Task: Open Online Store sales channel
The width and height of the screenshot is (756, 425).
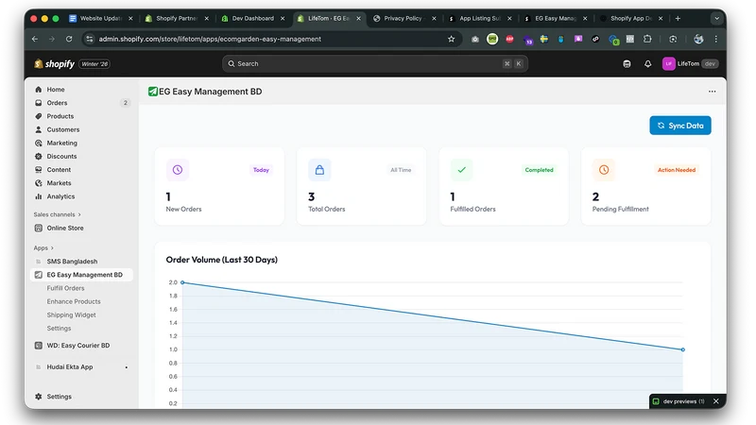Action: pyautogui.click(x=64, y=228)
